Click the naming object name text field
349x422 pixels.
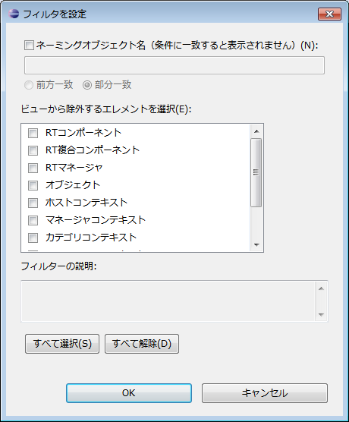click(x=174, y=65)
